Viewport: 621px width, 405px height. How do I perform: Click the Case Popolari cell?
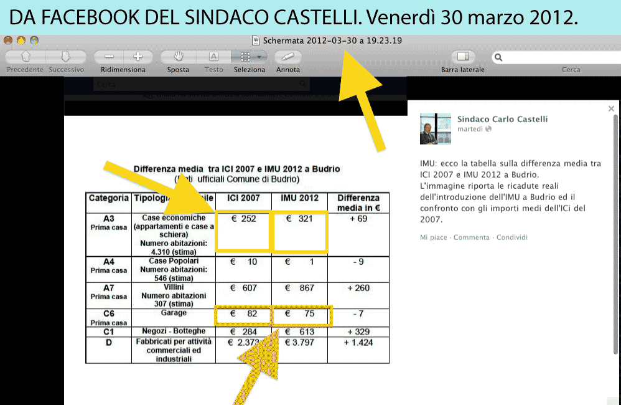174,269
